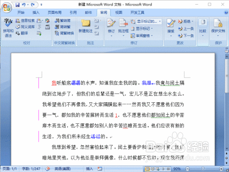Viewport: 229px width, 172px height.
Task: Switch to 开始 Home tab
Action: 21,12
